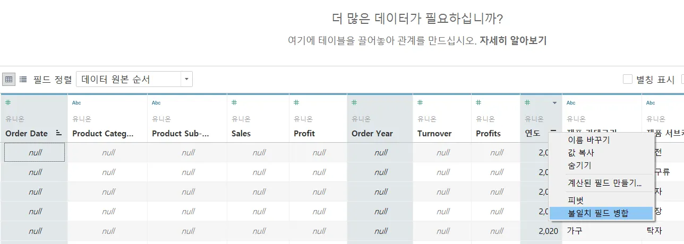Click 숨기기 to hide the field
684x244 pixels.
click(x=579, y=165)
